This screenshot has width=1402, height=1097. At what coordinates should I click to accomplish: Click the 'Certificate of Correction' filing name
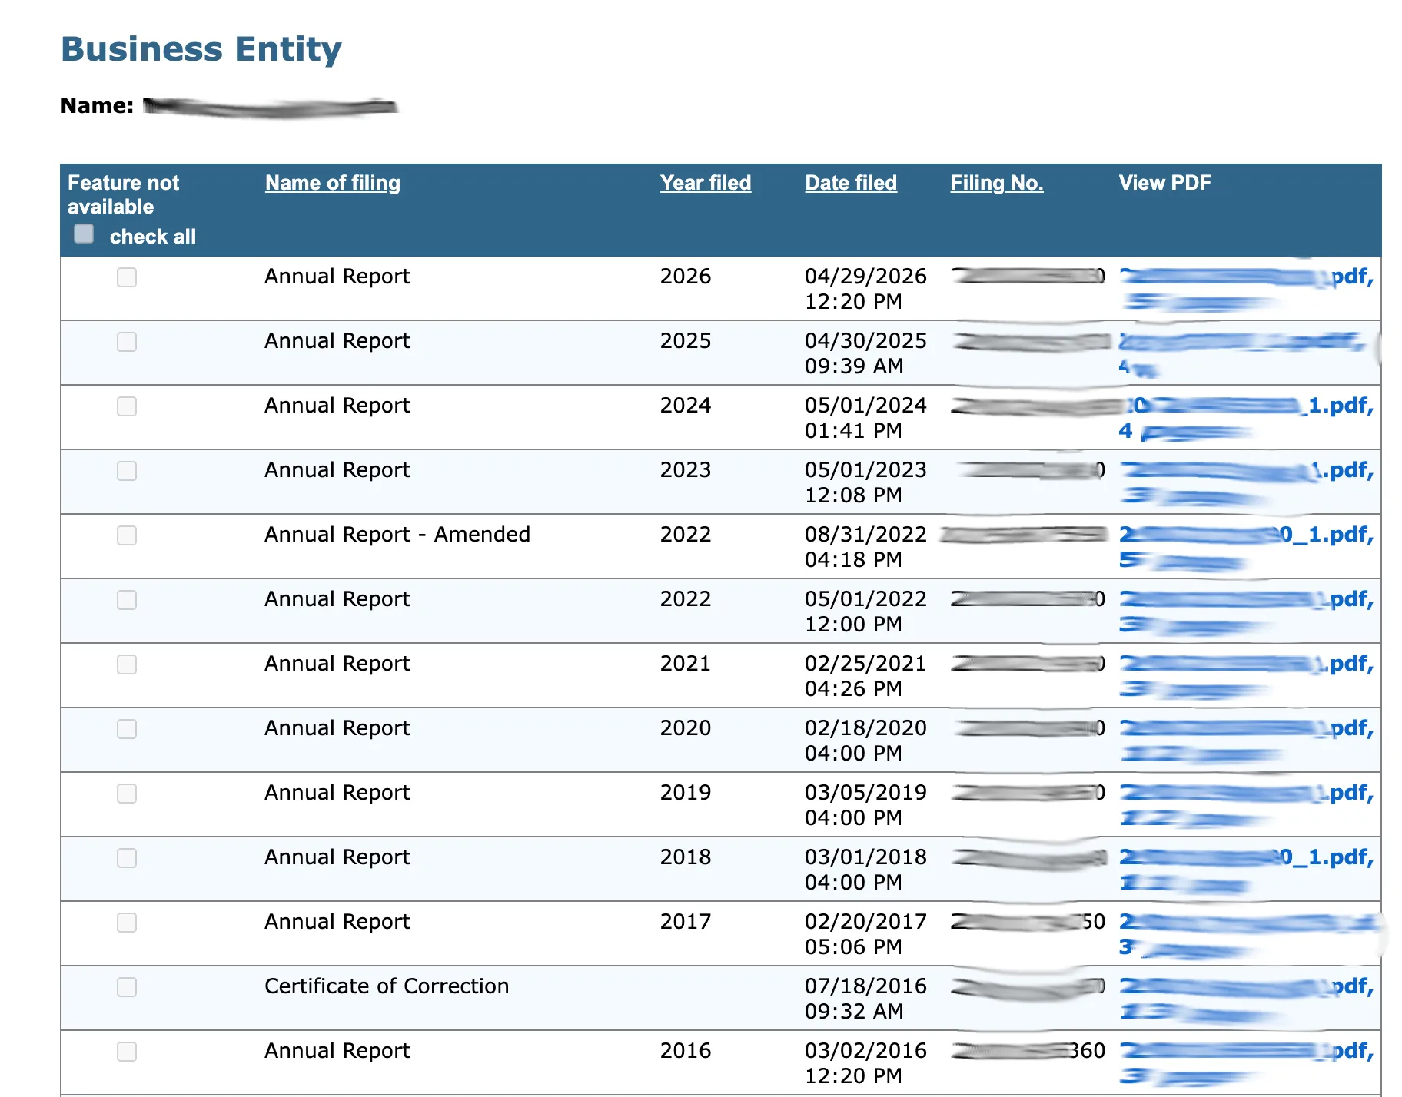(x=387, y=986)
